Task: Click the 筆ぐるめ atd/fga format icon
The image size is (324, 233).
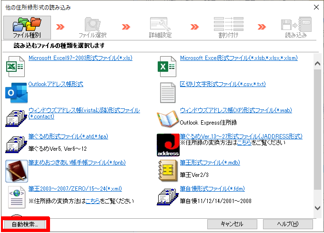Action: click(x=16, y=145)
